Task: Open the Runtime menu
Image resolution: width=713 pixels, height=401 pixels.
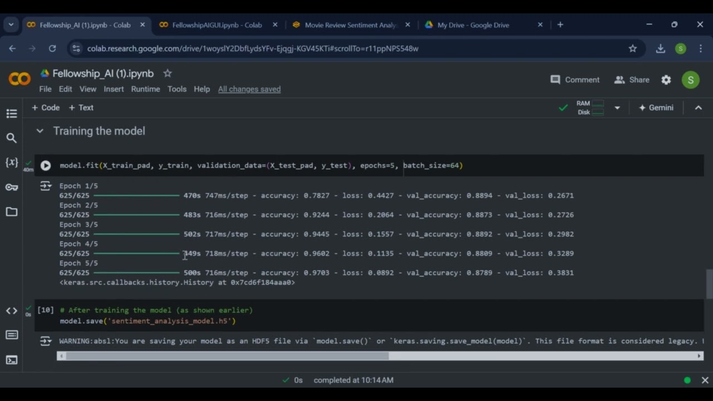Action: click(145, 89)
